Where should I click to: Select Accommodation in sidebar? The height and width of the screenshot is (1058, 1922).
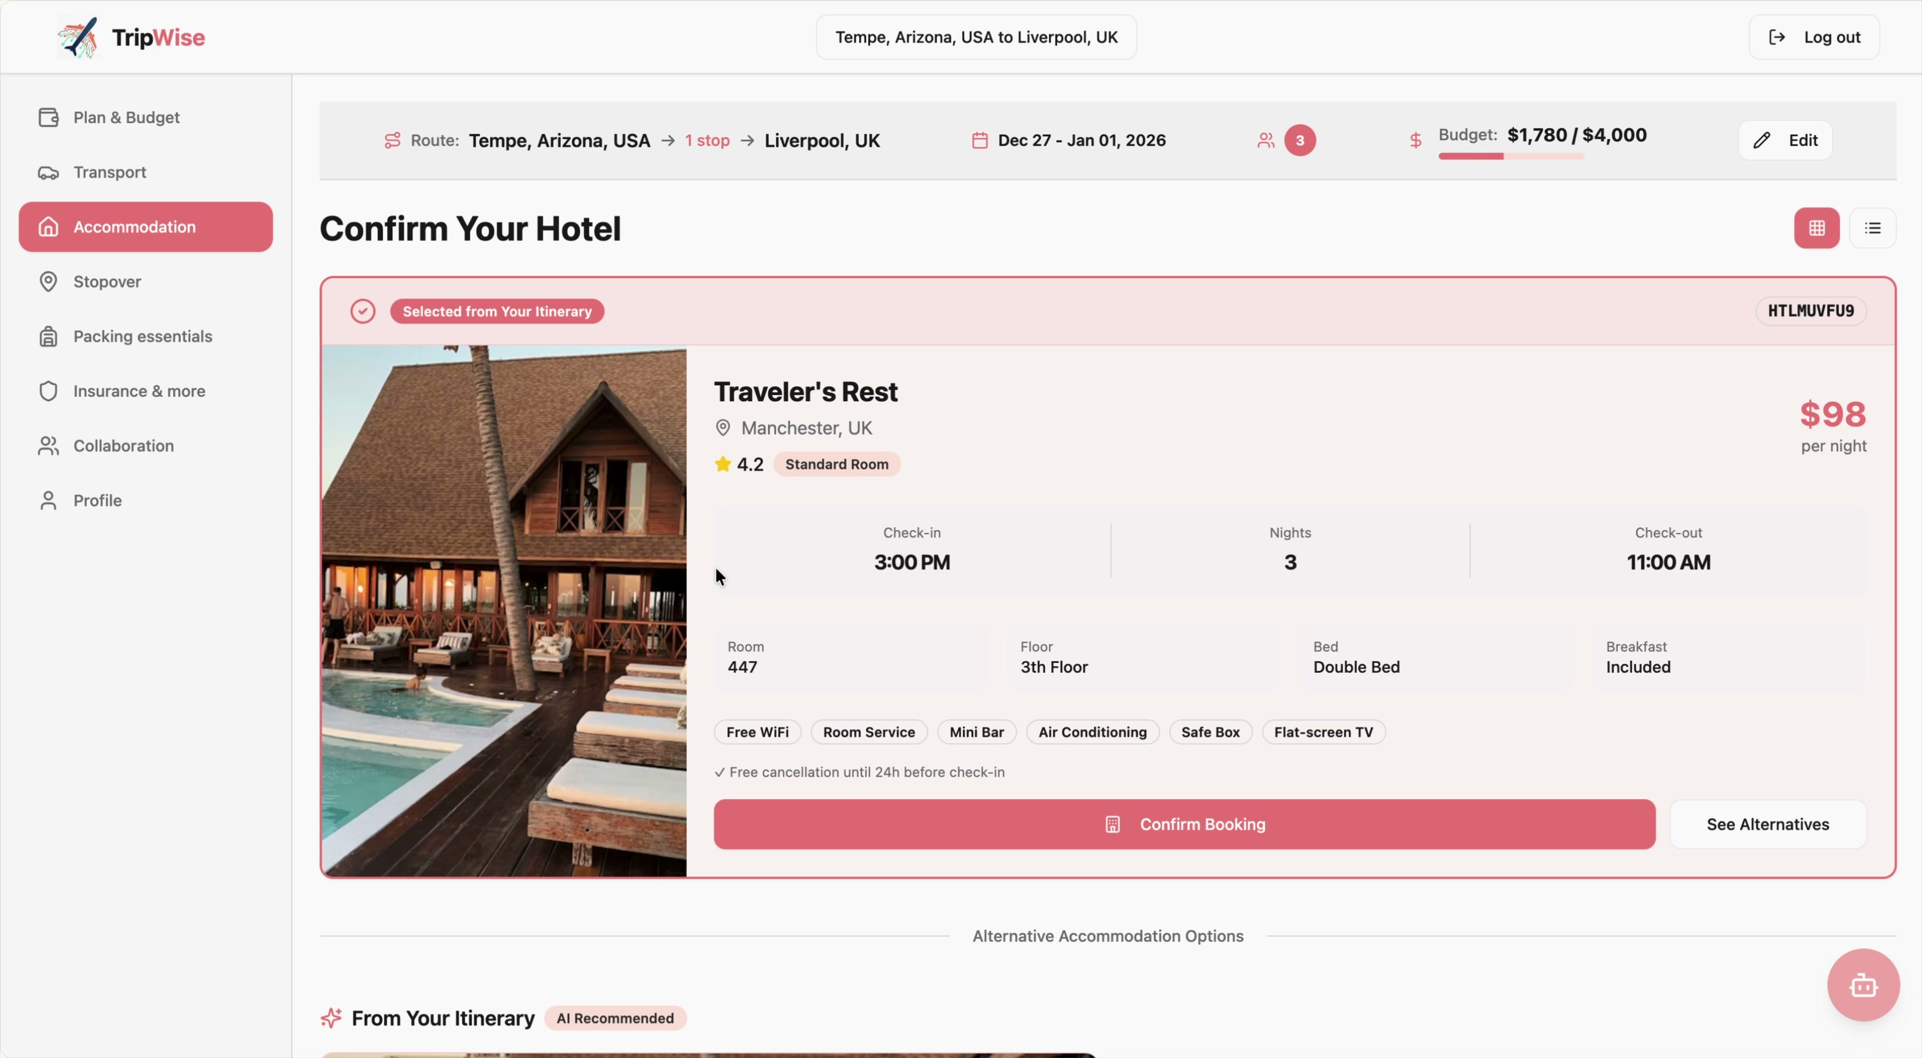(145, 227)
